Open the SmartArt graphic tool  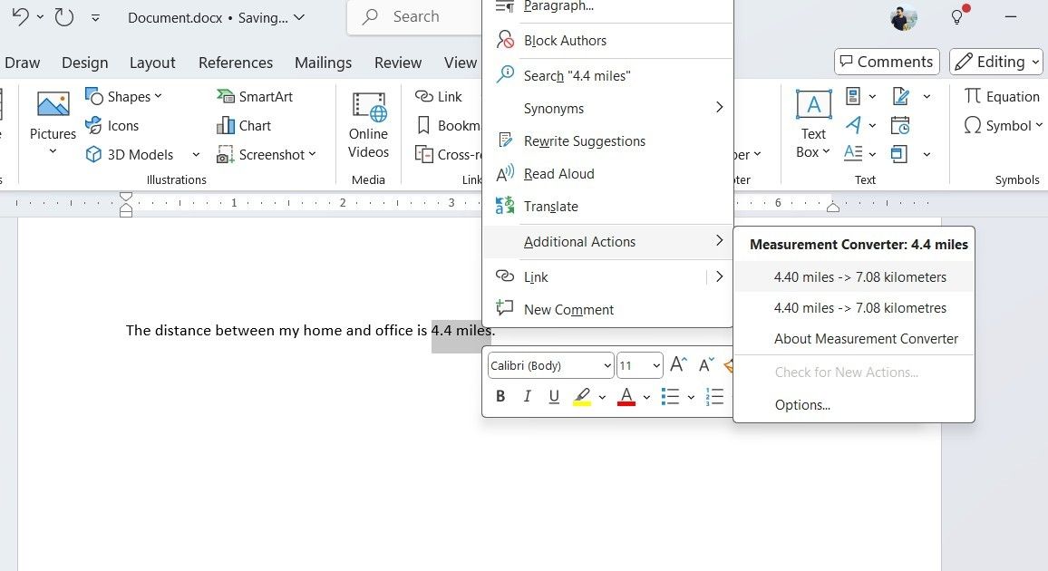(255, 97)
